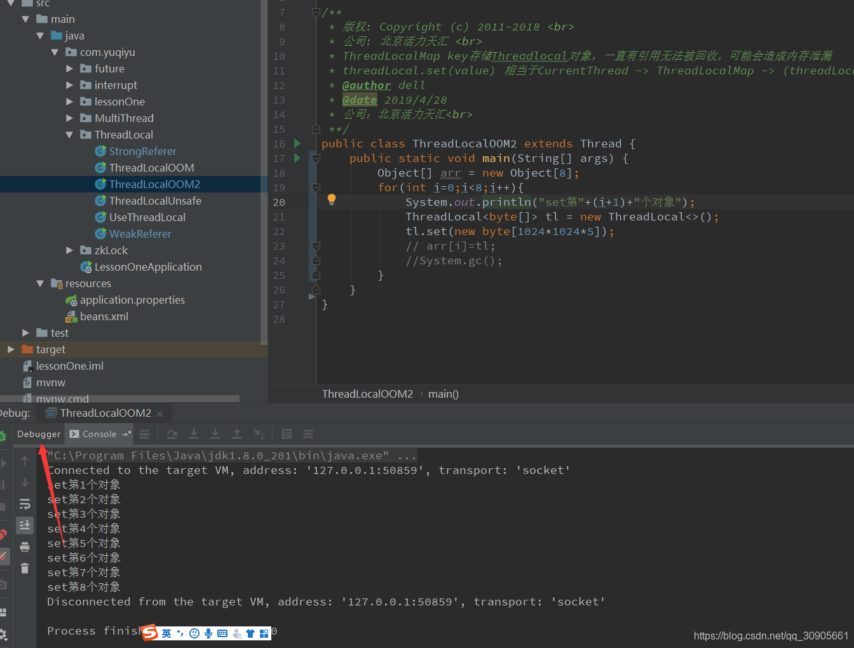
Task: Open Evaluate Expression calculator icon
Action: 287,434
